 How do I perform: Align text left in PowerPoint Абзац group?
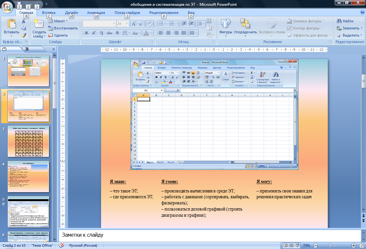161,33
